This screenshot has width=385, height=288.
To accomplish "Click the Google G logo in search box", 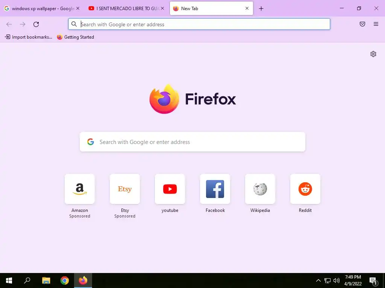I will (x=91, y=142).
